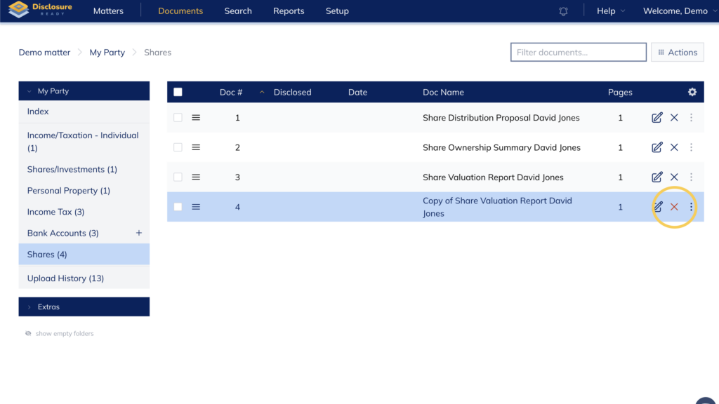Toggle the select all documents checkbox
Screen dimensions: 719x404
(x=178, y=92)
